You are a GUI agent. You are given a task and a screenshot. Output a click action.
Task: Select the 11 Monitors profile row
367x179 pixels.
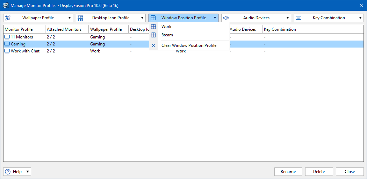[183, 37]
